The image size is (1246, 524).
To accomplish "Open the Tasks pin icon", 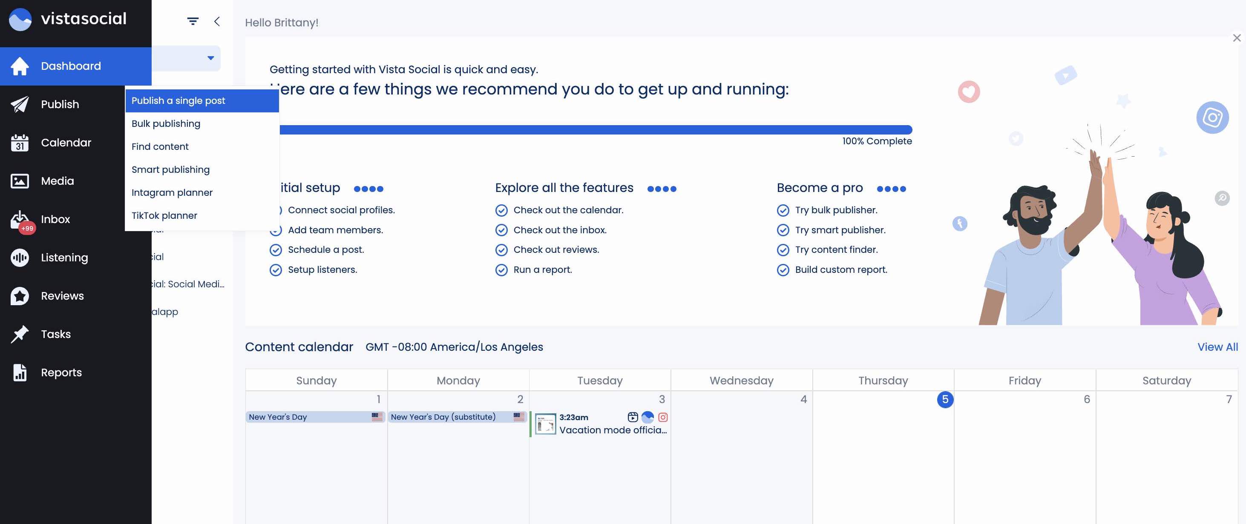I will (20, 334).
